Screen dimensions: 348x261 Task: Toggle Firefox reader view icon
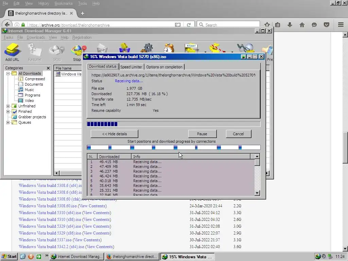[177, 24]
